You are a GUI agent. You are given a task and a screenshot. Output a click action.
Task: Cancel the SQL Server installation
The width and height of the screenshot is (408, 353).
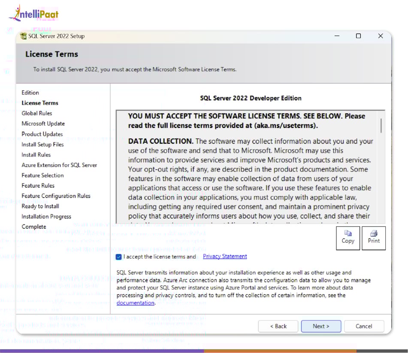tap(364, 326)
